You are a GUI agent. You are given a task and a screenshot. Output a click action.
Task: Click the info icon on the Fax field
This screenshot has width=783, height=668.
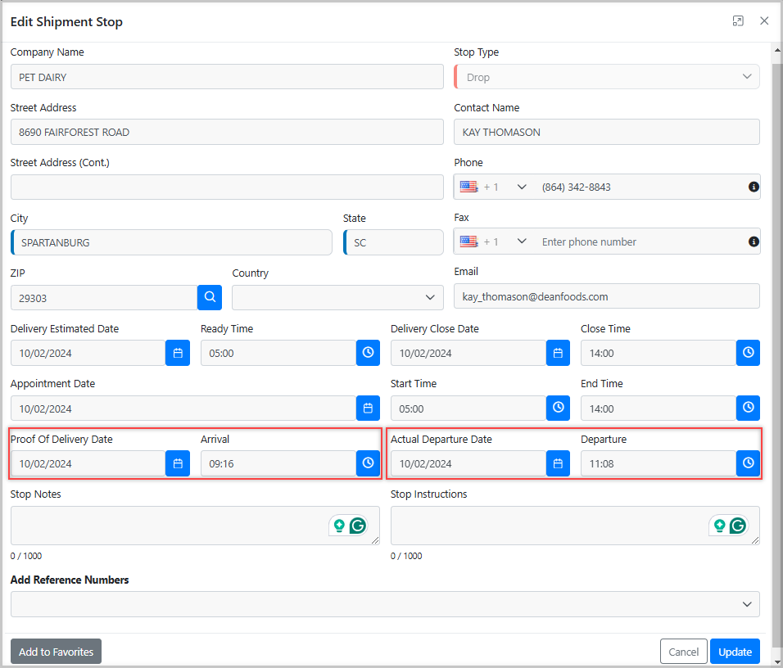pyautogui.click(x=754, y=241)
